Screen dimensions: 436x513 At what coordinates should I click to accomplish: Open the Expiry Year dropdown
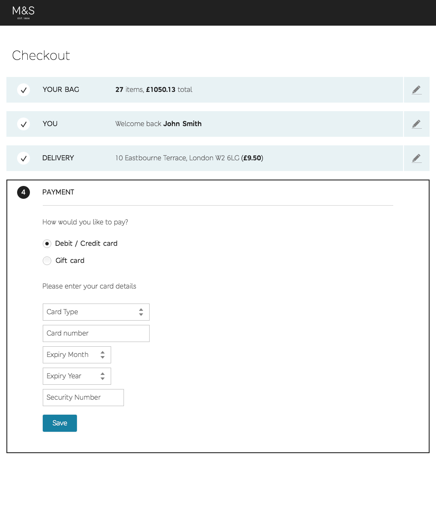click(77, 376)
